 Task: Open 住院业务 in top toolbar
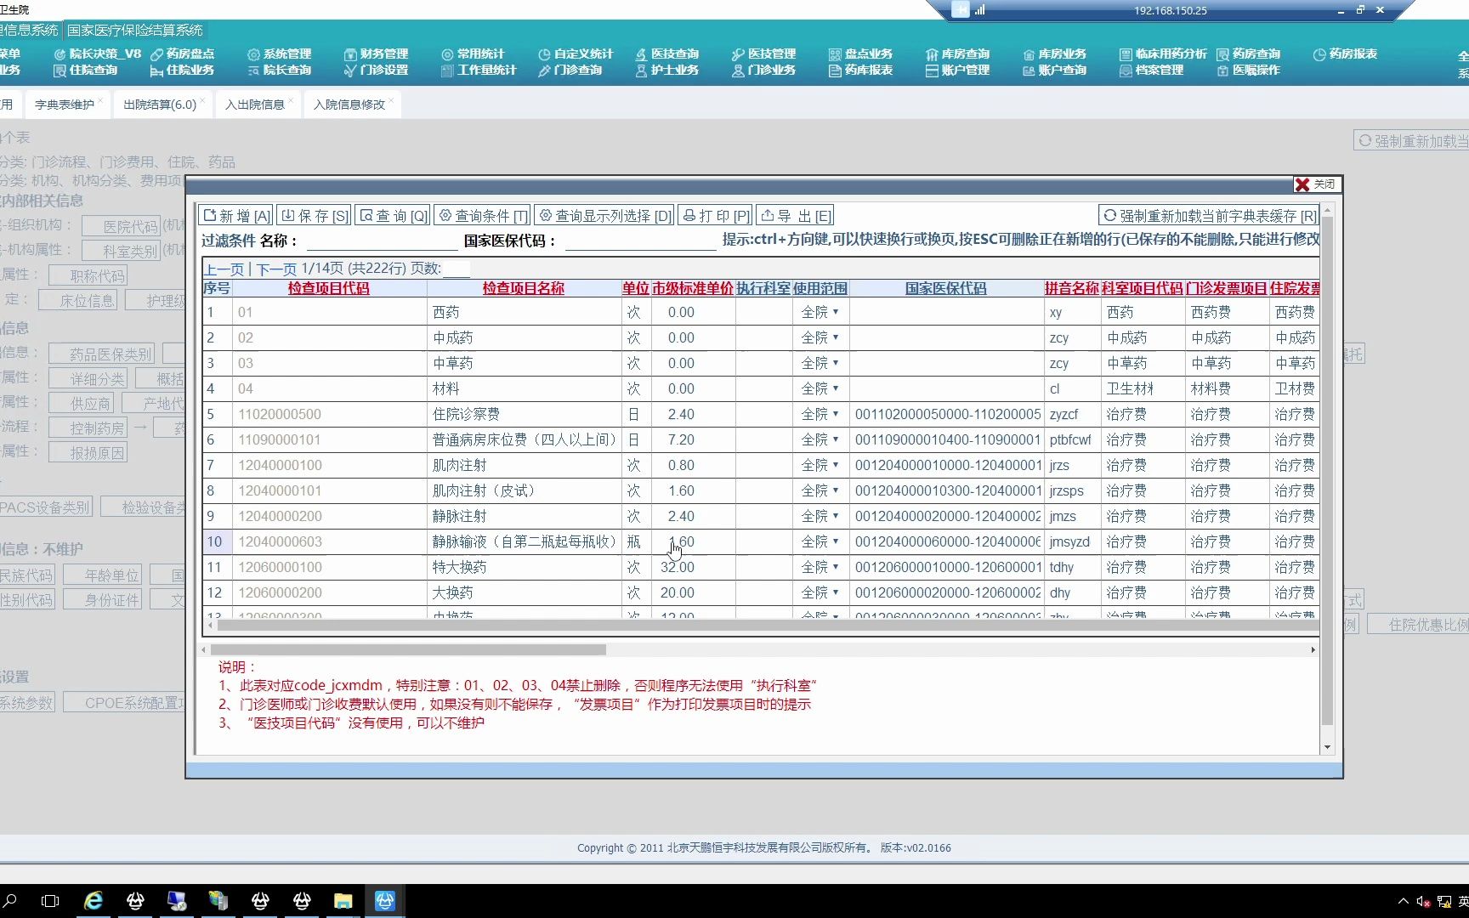pyautogui.click(x=183, y=70)
